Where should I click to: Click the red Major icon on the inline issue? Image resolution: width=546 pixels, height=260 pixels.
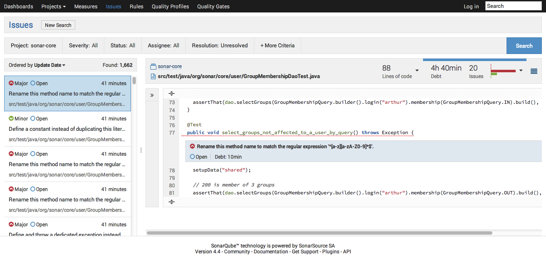pos(192,146)
